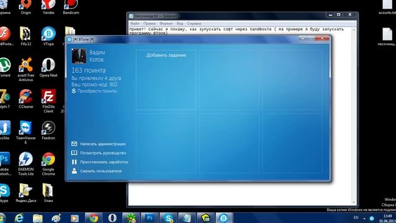Screen dimensions: 396x223
Task: Open the Вид menu in Notepad
Action: pyautogui.click(x=180, y=24)
